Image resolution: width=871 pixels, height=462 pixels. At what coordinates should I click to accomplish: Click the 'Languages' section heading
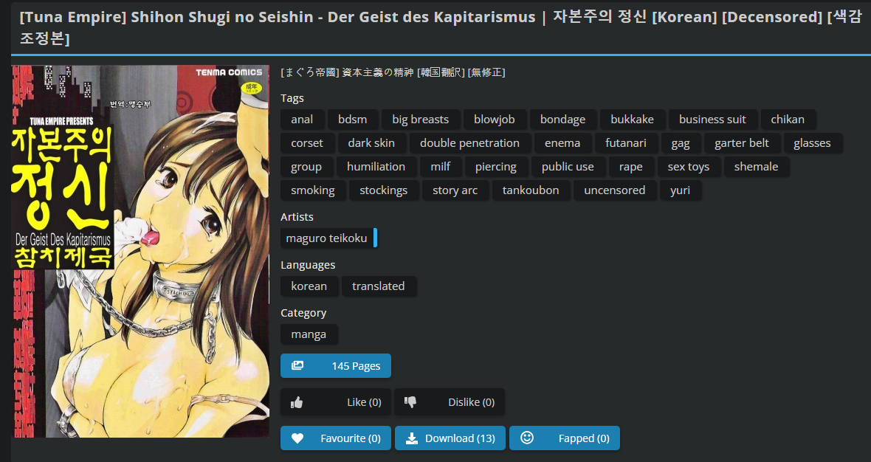[308, 265]
